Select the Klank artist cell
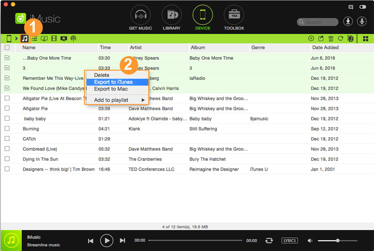This screenshot has height=251, width=374. (134, 129)
